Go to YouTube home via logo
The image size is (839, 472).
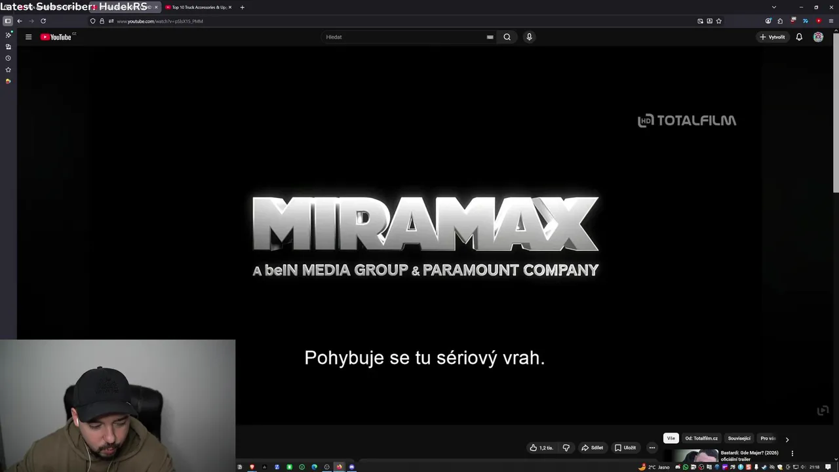coord(56,37)
